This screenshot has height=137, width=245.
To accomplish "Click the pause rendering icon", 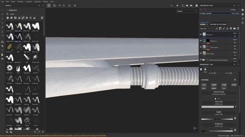I will (x=177, y=5).
